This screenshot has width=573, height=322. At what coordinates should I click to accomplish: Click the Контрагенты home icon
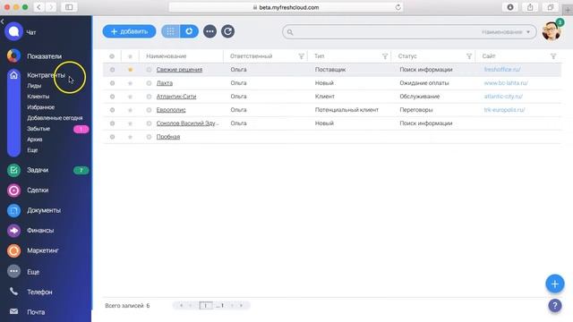point(13,75)
